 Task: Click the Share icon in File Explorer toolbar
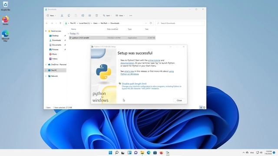point(89,16)
